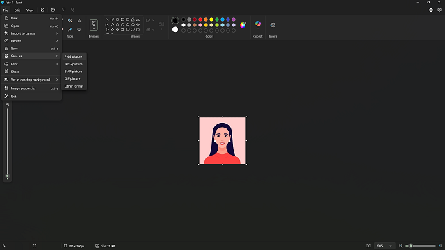Expand the Recent files submenu
Screen dimensions: 445x250
point(32,41)
